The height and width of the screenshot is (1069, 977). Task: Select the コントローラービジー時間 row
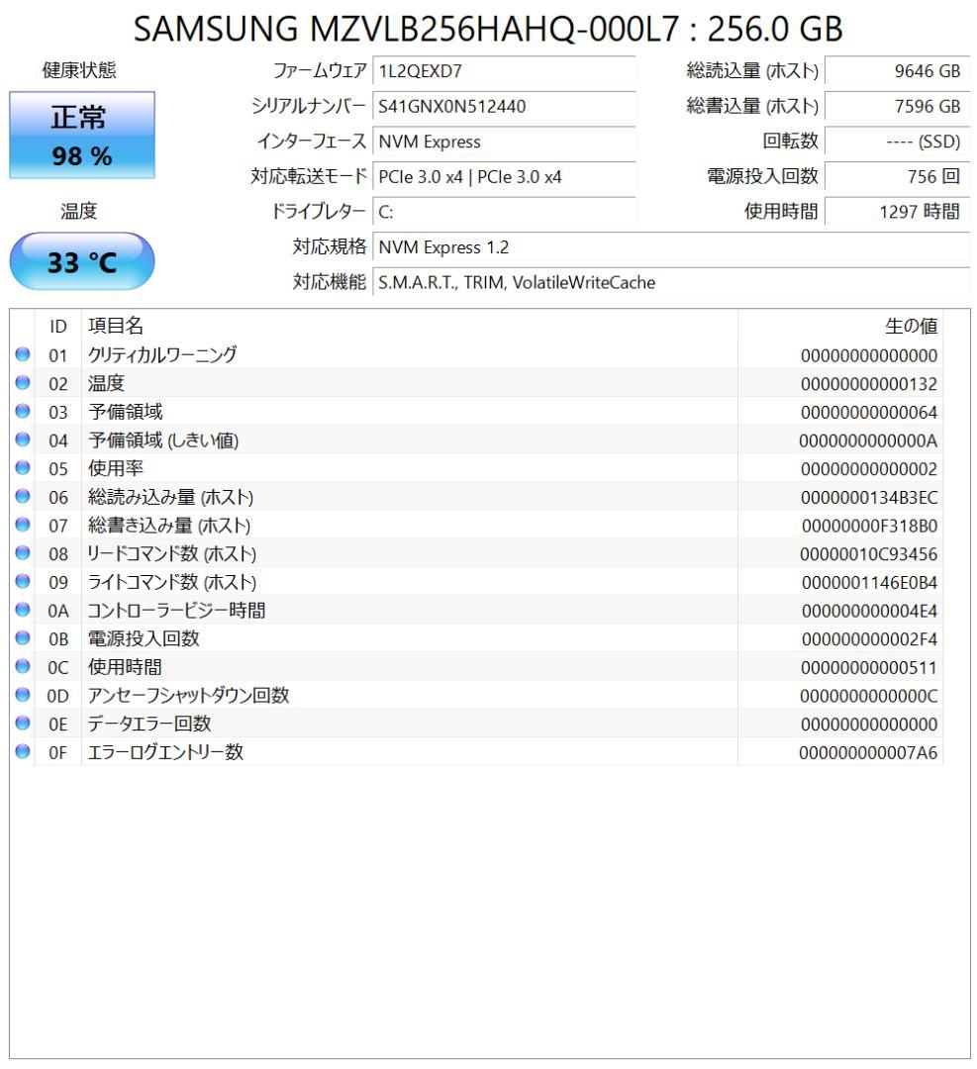click(x=396, y=612)
